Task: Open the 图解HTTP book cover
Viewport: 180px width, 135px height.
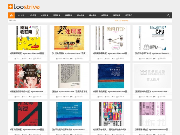Action: (111, 38)
